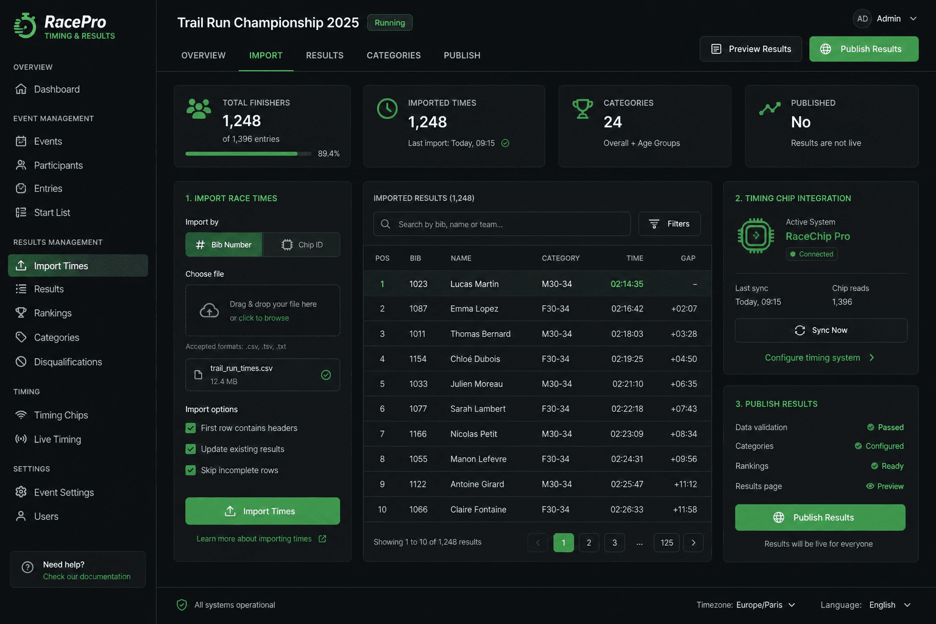Click the Live Timing broadcast icon
The image size is (936, 624).
(x=21, y=439)
